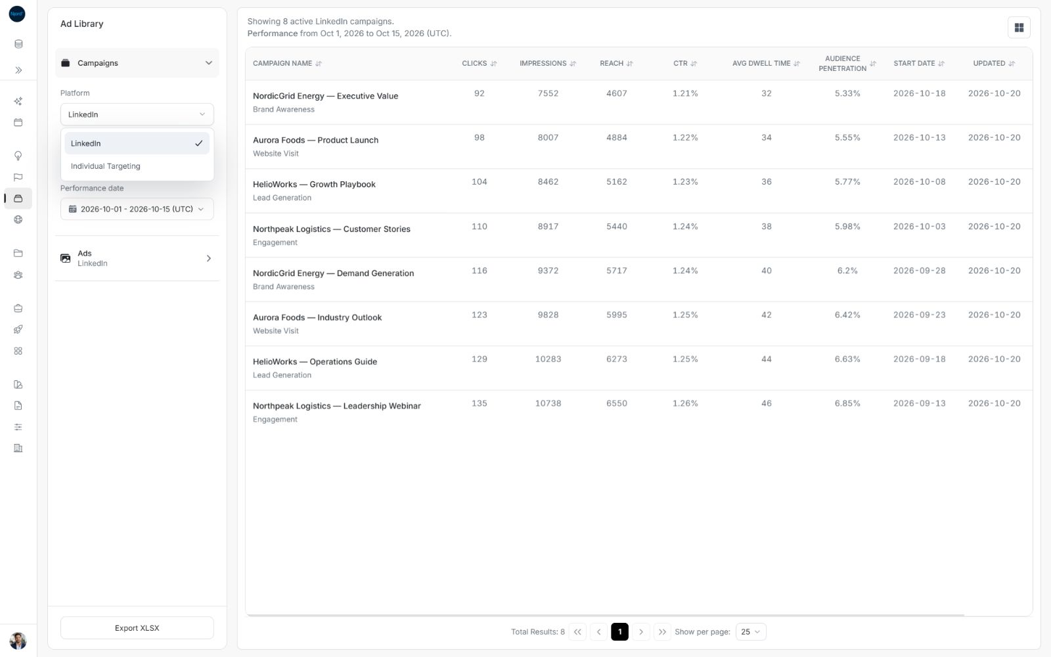Sort by Clicks using its sort icon
1051x657 pixels.
pyautogui.click(x=493, y=64)
